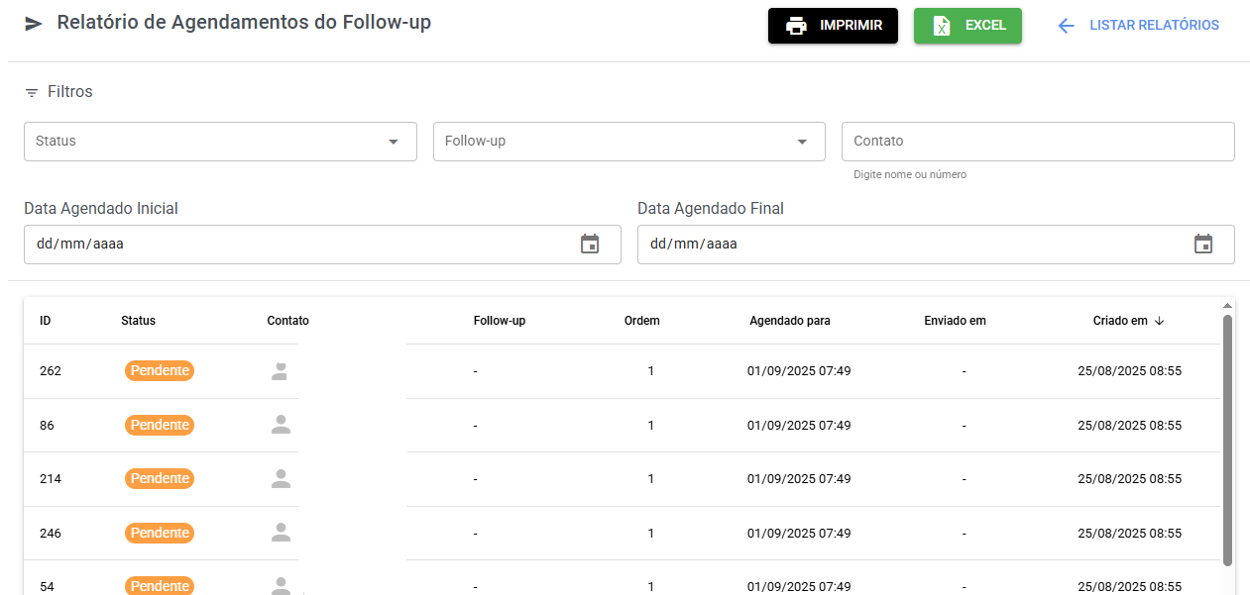
Task: Select the ID cell 214
Action: [51, 479]
